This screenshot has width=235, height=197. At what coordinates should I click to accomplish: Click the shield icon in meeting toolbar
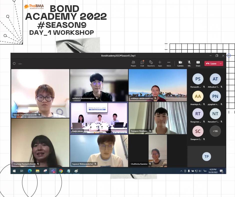pos(14,63)
